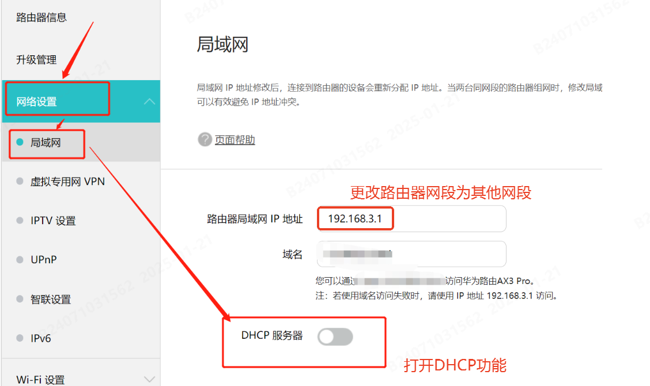This screenshot has height=386, width=650.
Task: Expand the Wi-Fi 设置 chevron
Action: (x=149, y=379)
